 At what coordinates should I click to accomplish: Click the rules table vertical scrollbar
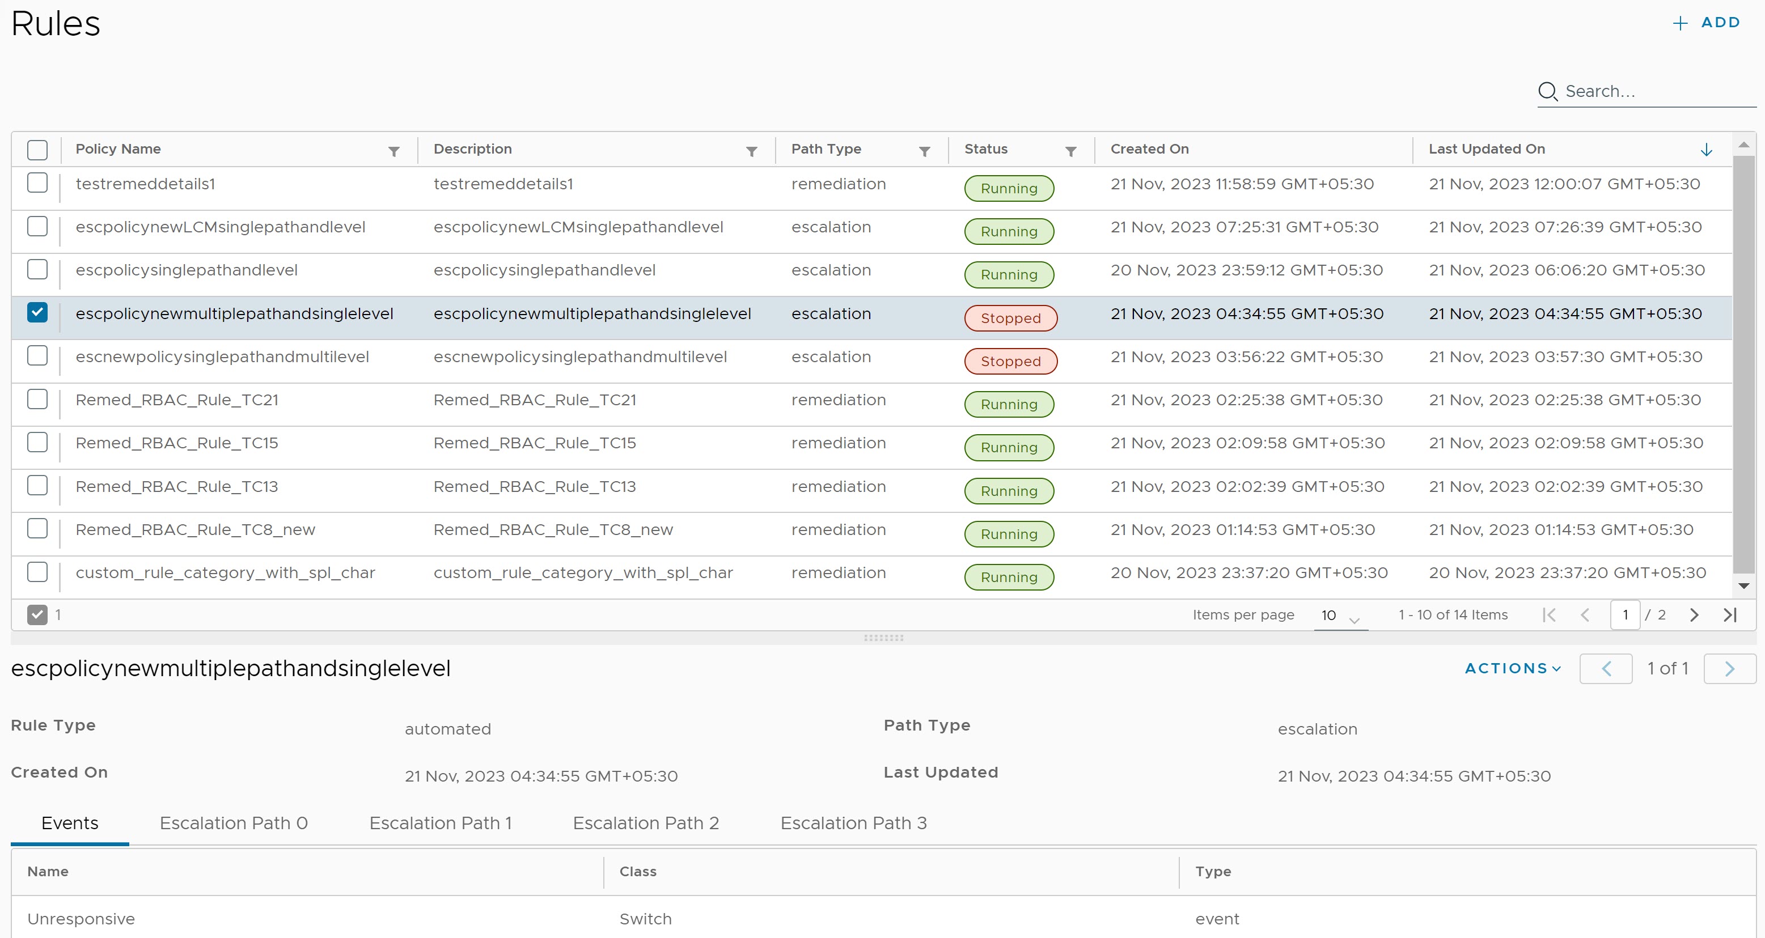point(1744,364)
